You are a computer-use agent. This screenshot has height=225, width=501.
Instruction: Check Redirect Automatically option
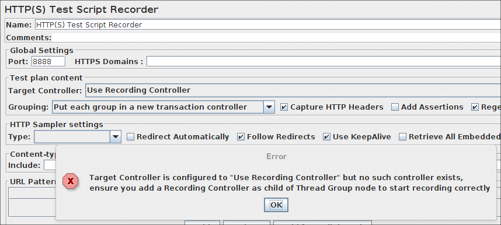130,137
